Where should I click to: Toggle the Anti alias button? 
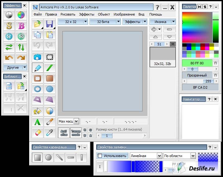pyautogui.click(x=64, y=133)
